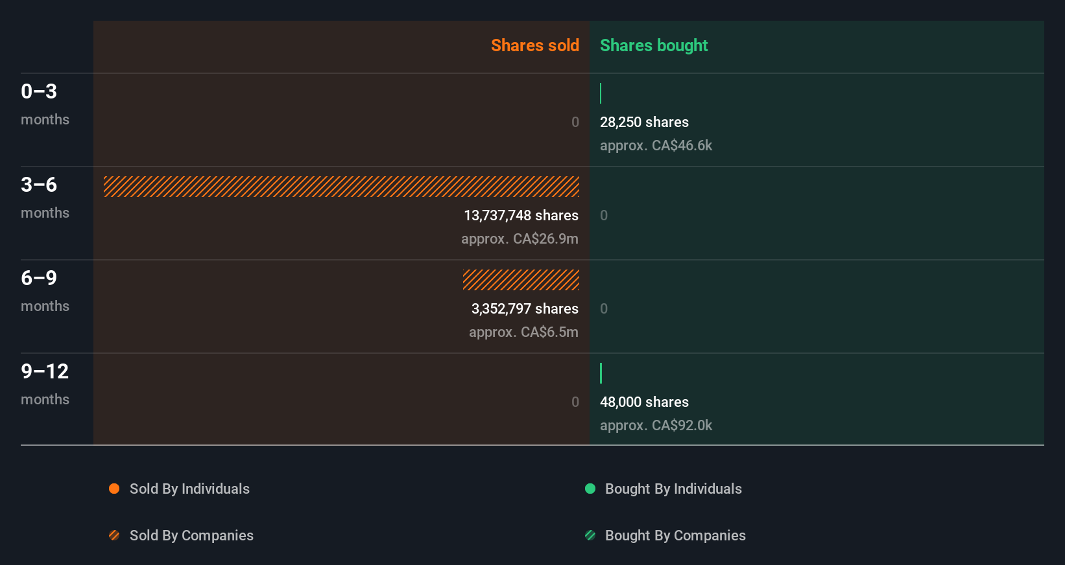Image resolution: width=1065 pixels, height=565 pixels.
Task: Click the 48,000 shares value
Action: 644,402
